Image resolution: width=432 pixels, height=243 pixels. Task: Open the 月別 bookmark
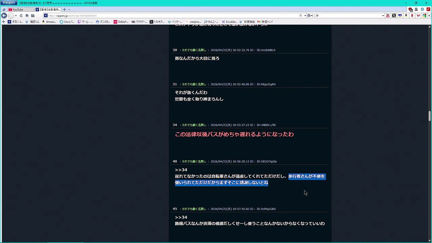coord(15,22)
